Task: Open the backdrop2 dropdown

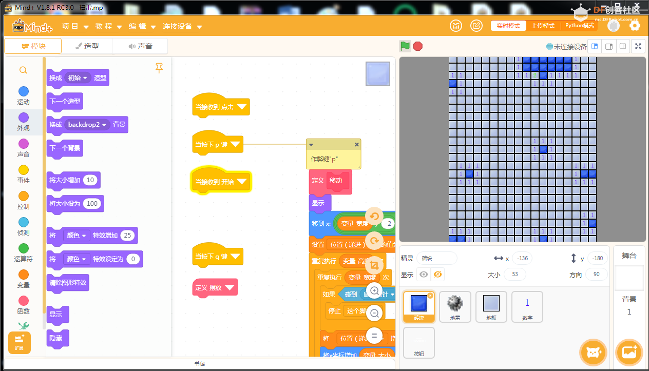Action: (88, 125)
